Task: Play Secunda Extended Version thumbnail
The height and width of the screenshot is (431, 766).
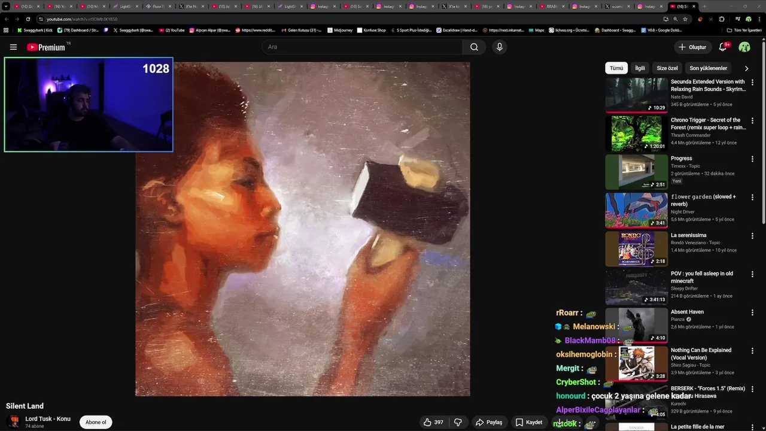Action: coord(636,95)
